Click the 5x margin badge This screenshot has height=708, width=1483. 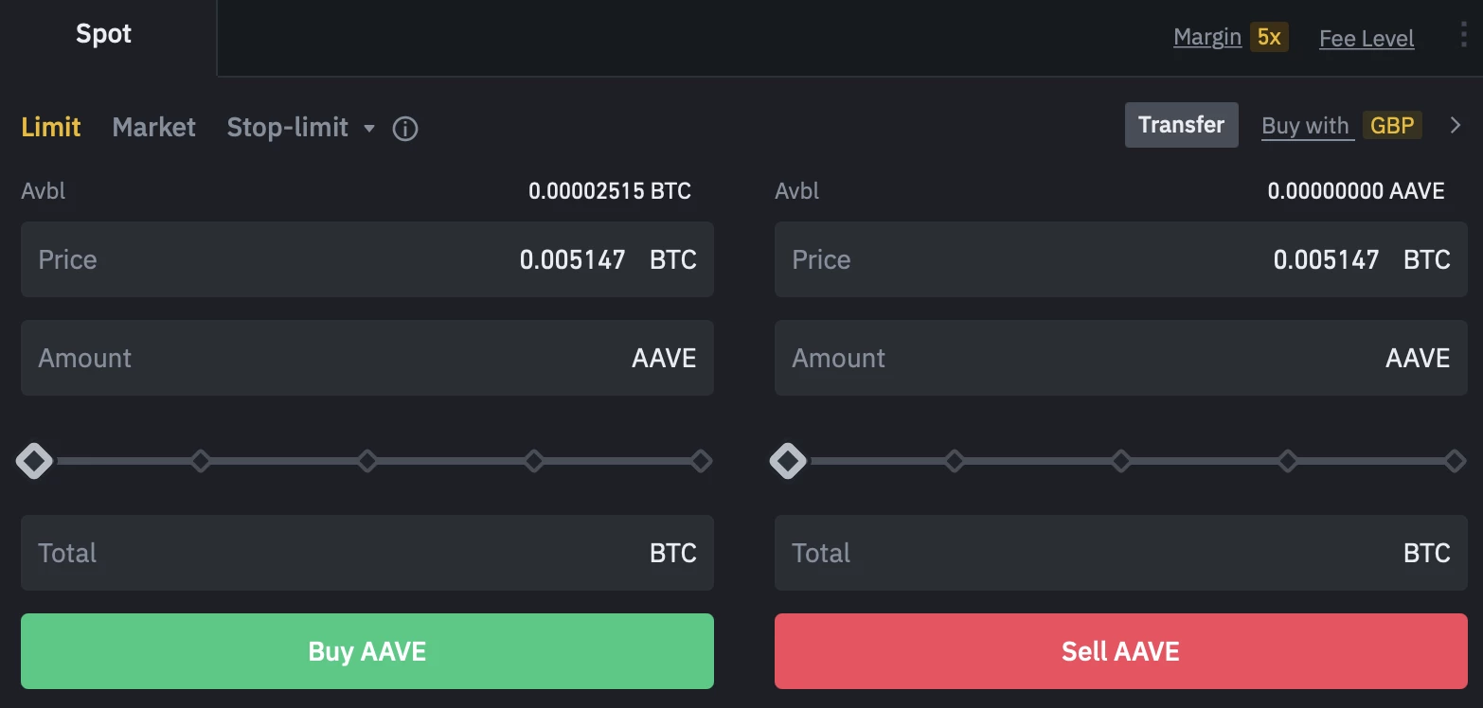point(1269,37)
